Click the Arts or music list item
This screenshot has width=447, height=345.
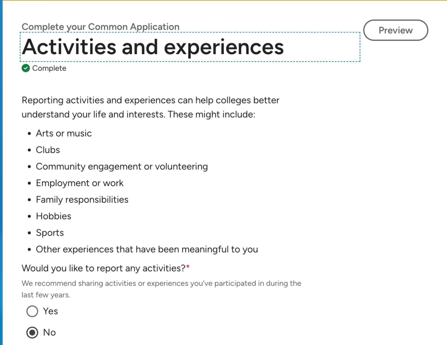pos(64,133)
